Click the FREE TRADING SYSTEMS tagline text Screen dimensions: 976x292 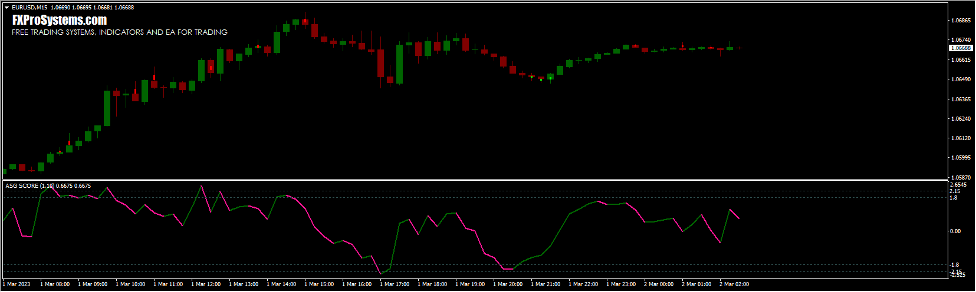click(120, 32)
